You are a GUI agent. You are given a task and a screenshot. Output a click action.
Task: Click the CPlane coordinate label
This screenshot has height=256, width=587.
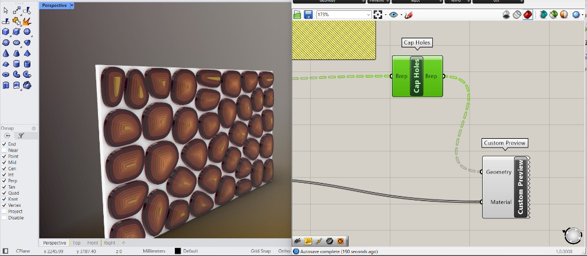(x=23, y=251)
